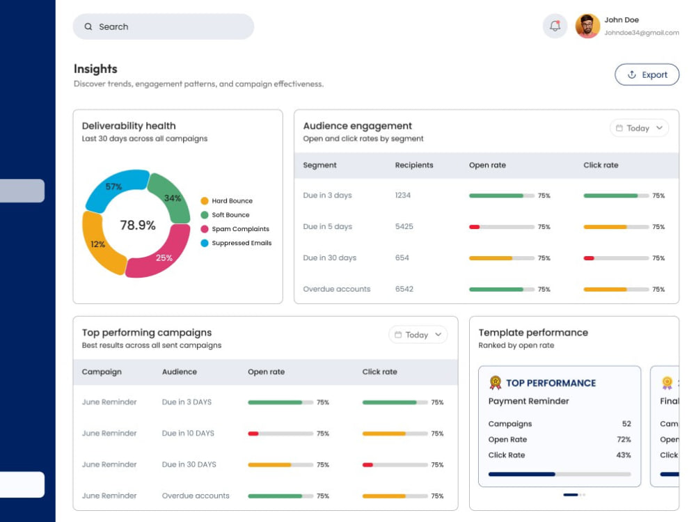Click John Doe's profile avatar
Screen dimensions: 696x522
point(587,26)
